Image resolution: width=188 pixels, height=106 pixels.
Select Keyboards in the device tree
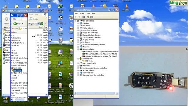click(x=86, y=42)
